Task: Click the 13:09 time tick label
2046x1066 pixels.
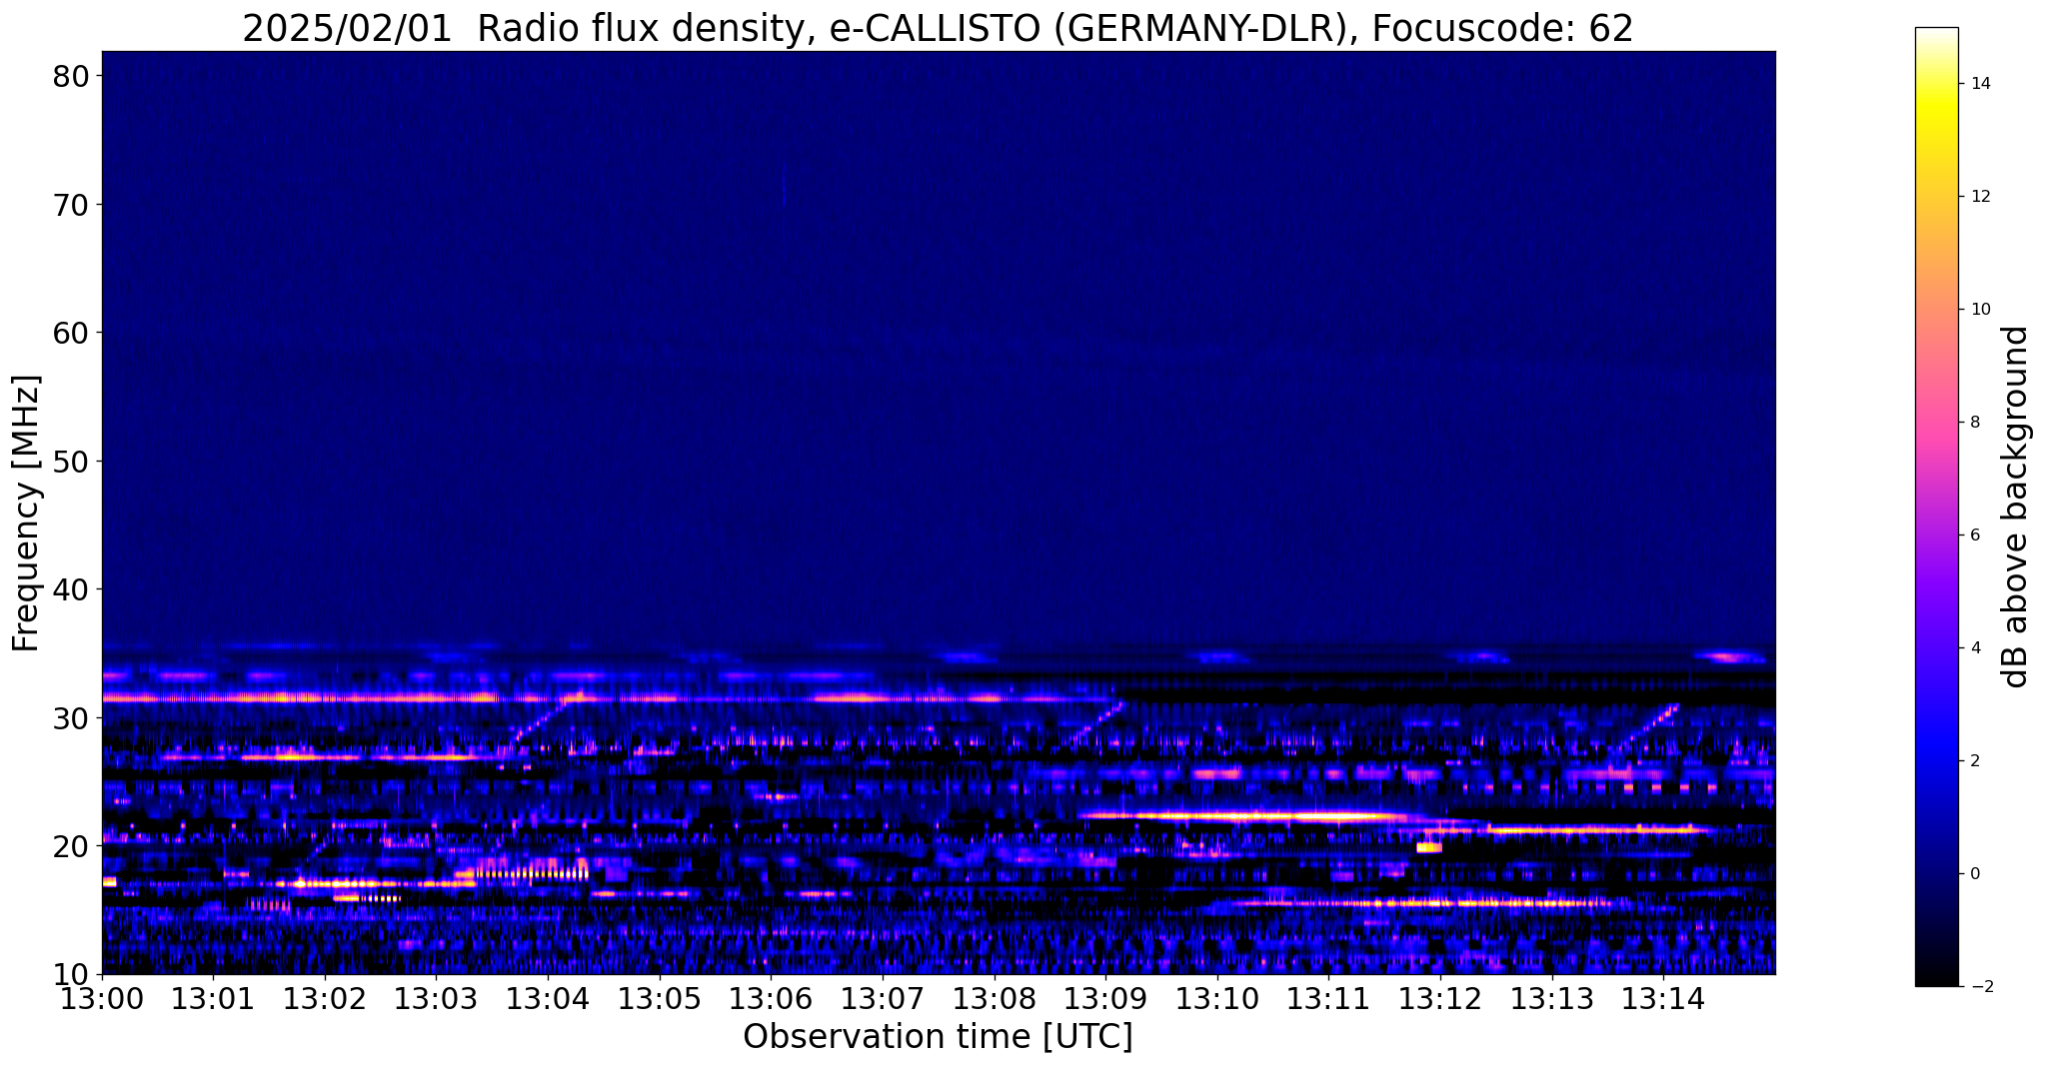Action: (x=1105, y=997)
